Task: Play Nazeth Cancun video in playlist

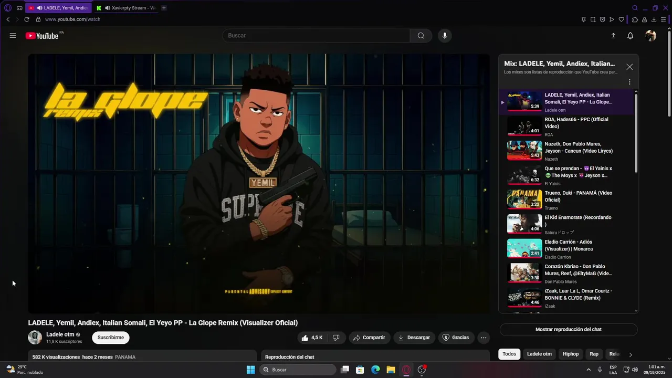Action: (567, 151)
